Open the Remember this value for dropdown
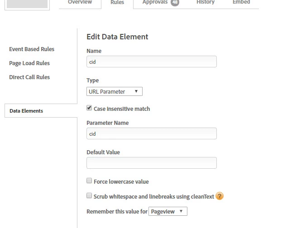Viewport: 287px width, 228px height. [167, 211]
